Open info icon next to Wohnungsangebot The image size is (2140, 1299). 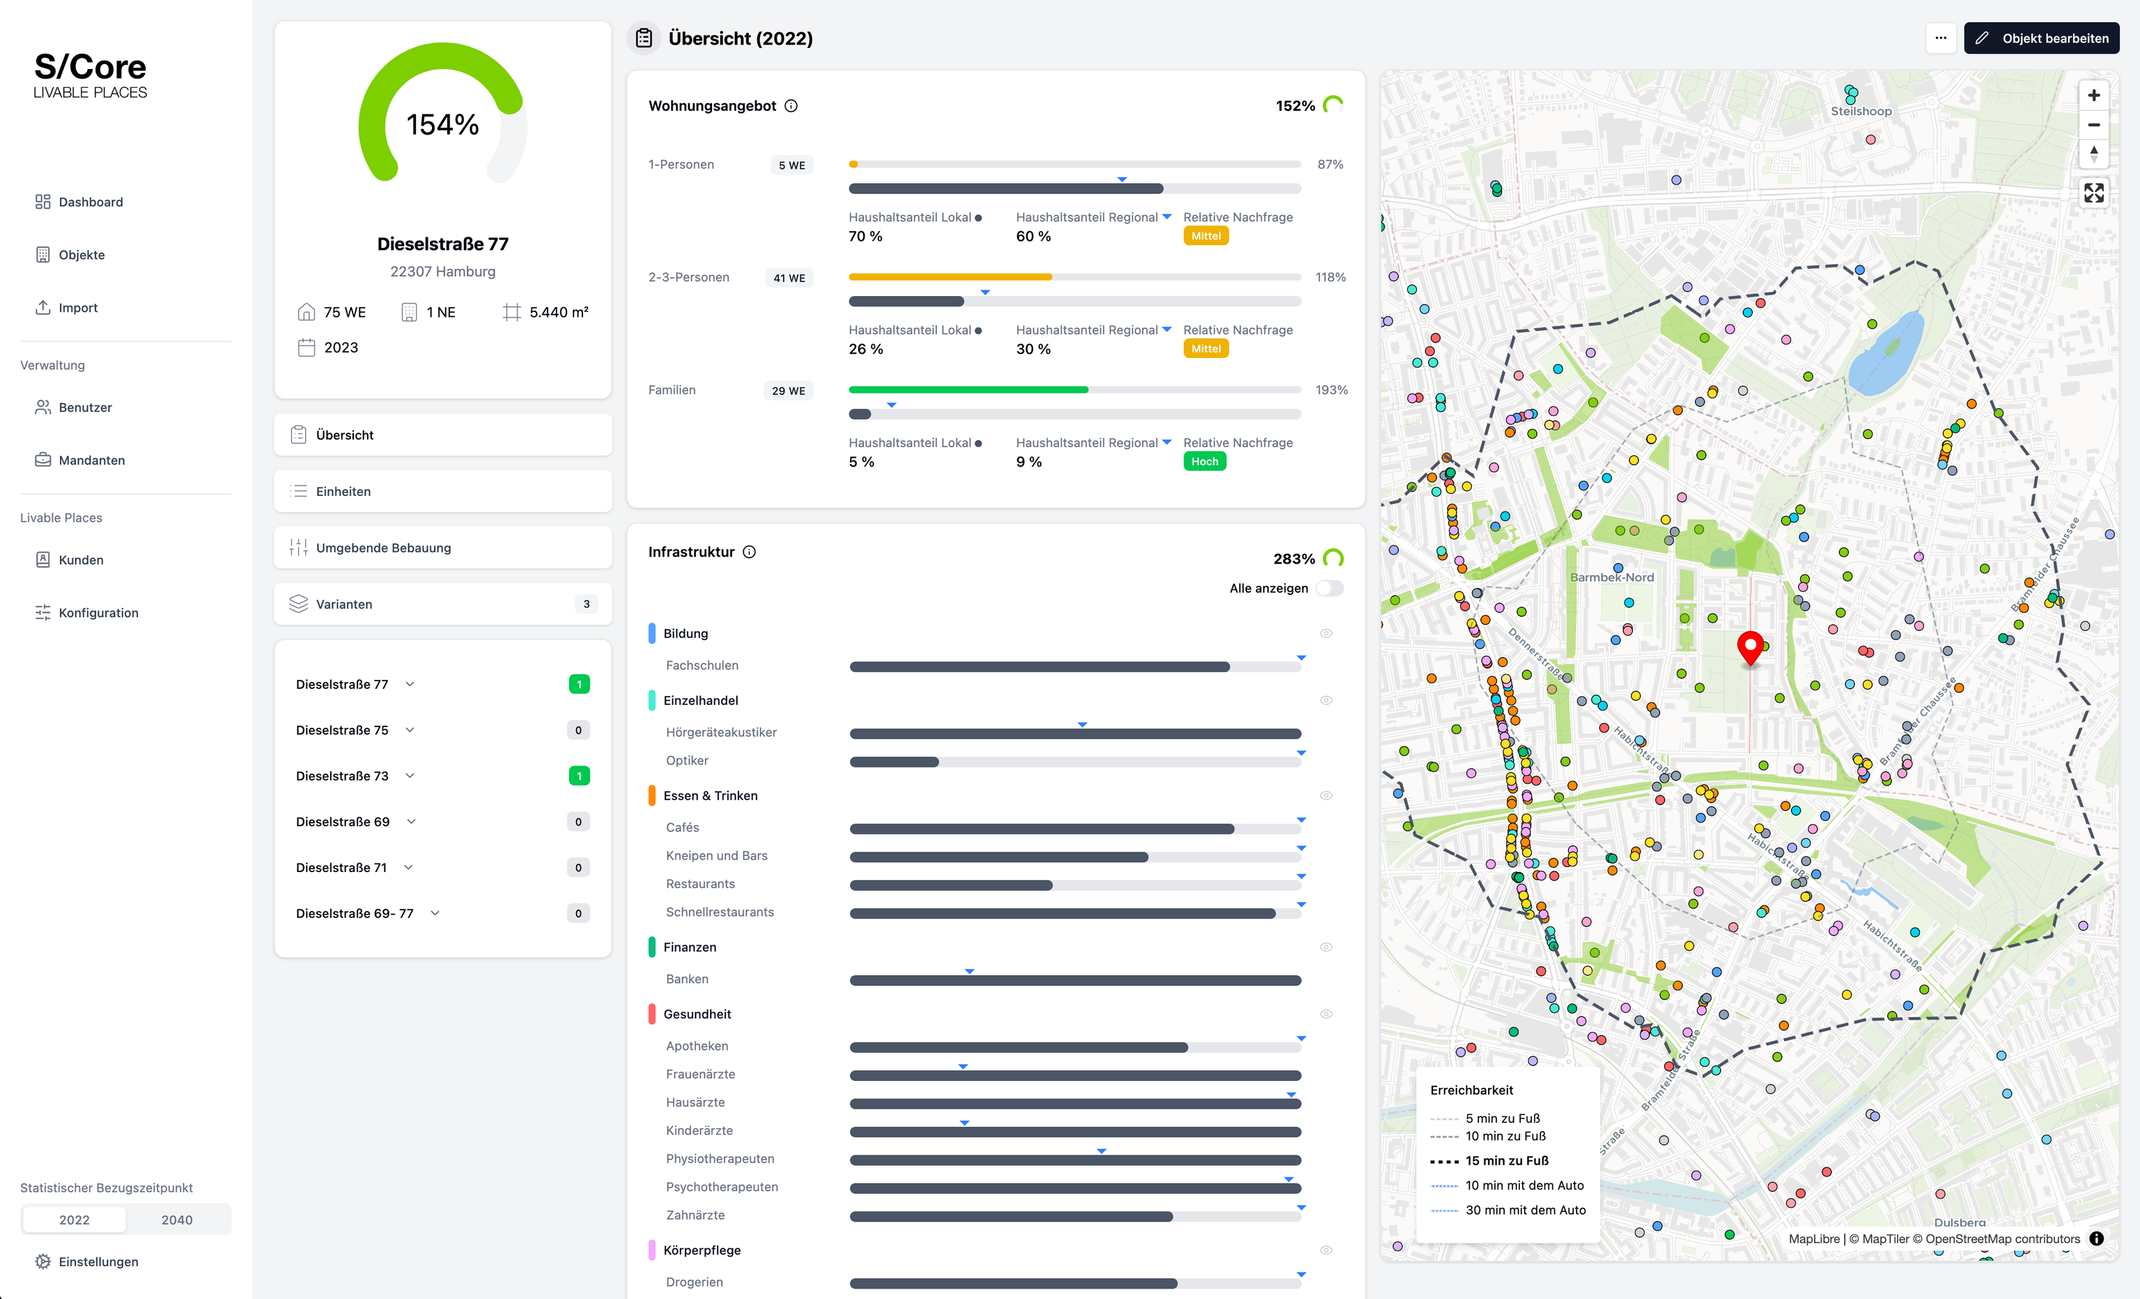click(791, 106)
